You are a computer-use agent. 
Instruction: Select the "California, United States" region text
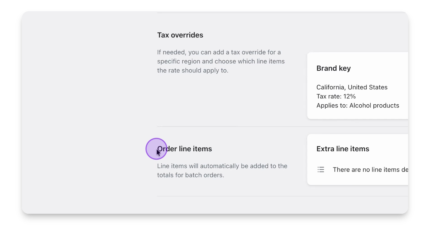coord(352,87)
